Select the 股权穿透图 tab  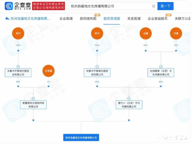pos(112,19)
